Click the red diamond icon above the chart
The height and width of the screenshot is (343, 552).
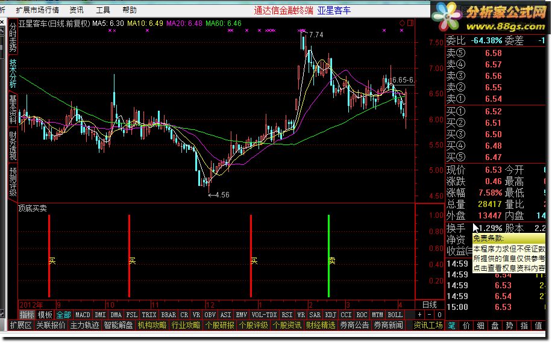pos(402,23)
